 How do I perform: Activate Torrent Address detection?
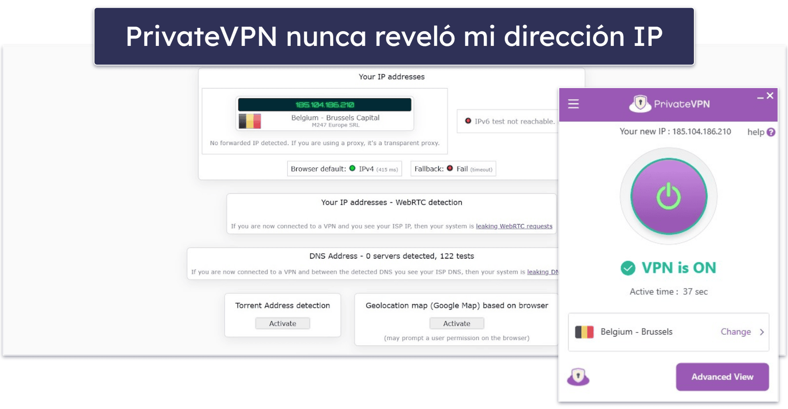[283, 323]
